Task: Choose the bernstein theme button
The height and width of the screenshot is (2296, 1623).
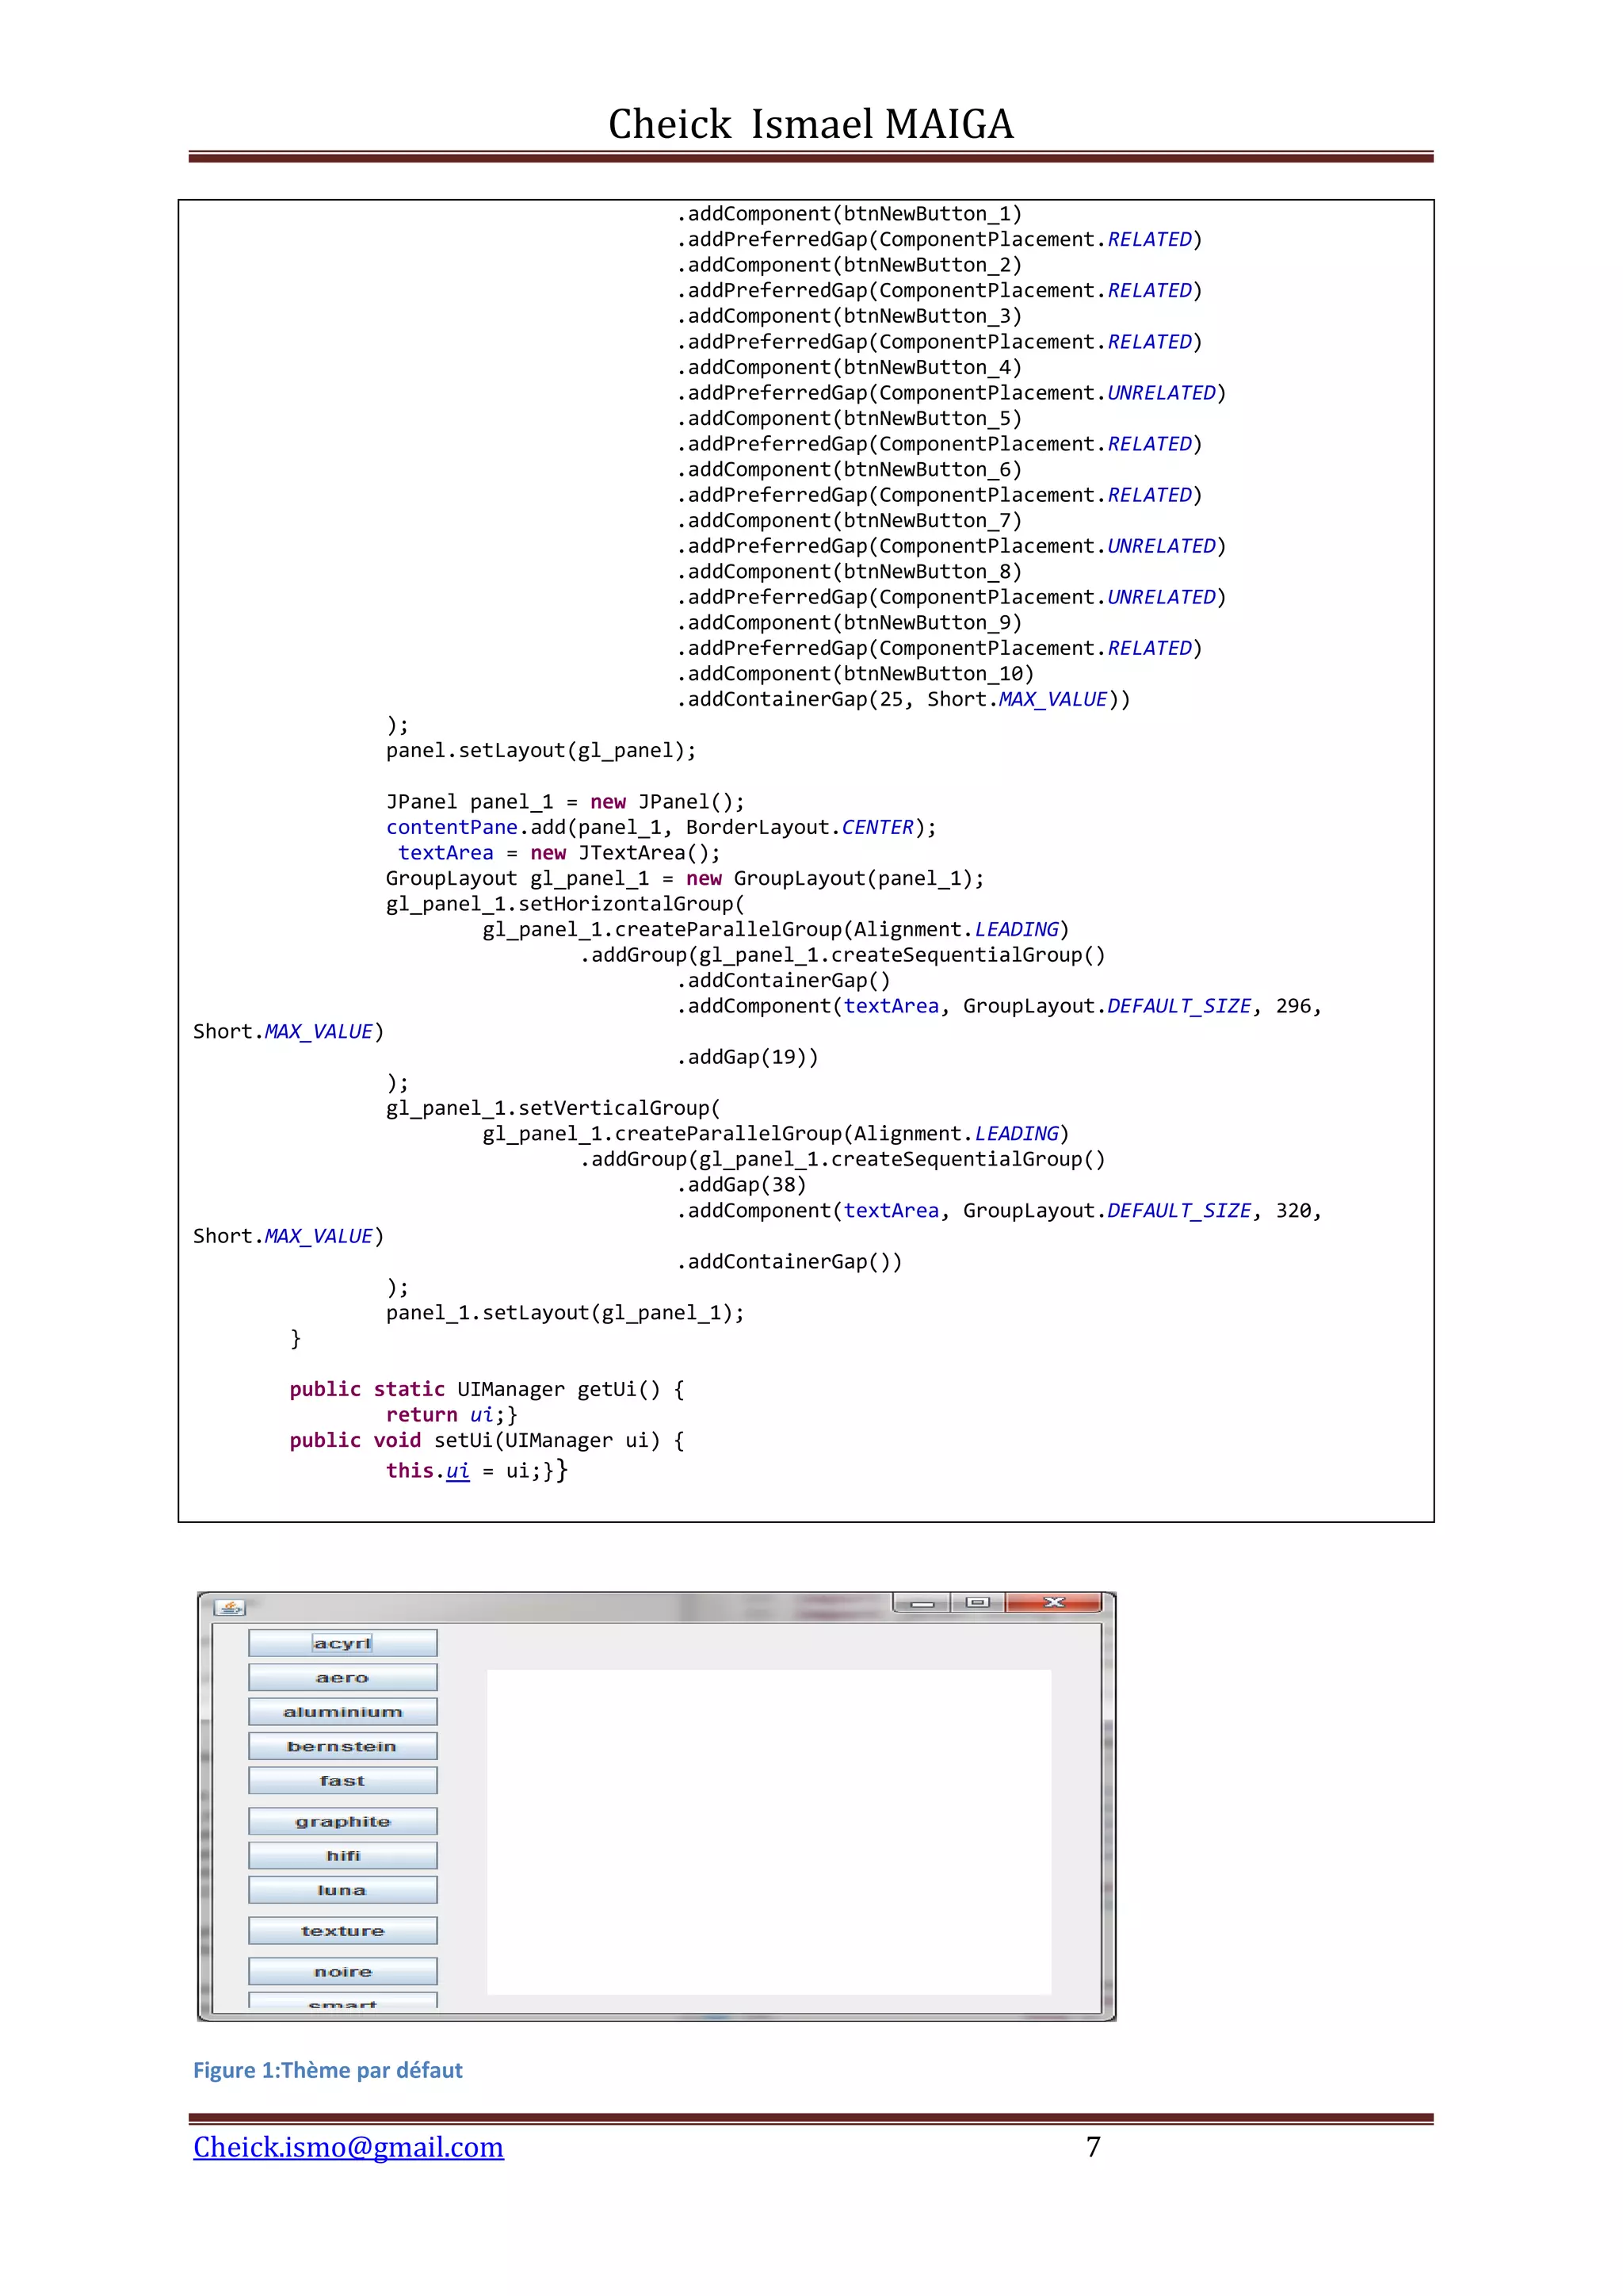Action: pyautogui.click(x=342, y=1746)
